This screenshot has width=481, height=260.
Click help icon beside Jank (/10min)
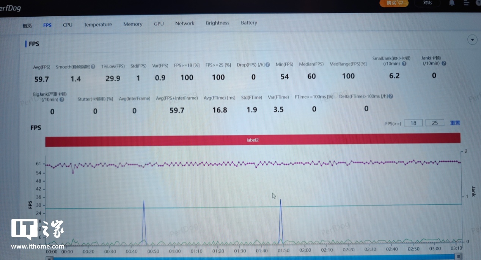point(444,63)
